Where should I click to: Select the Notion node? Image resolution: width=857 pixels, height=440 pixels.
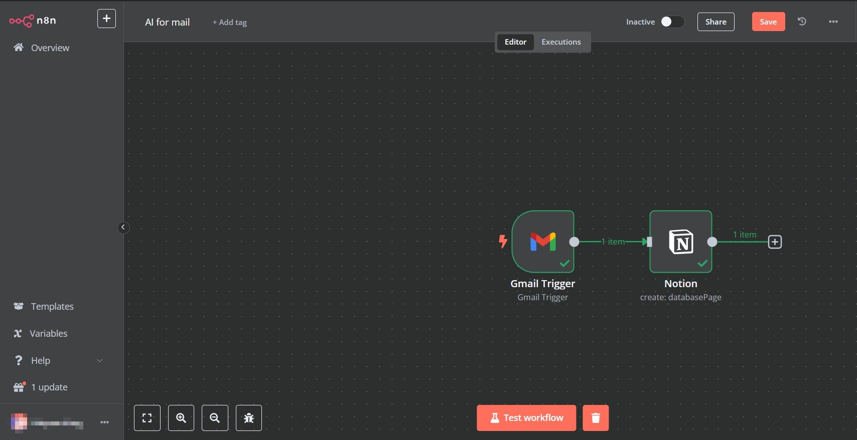pos(681,242)
